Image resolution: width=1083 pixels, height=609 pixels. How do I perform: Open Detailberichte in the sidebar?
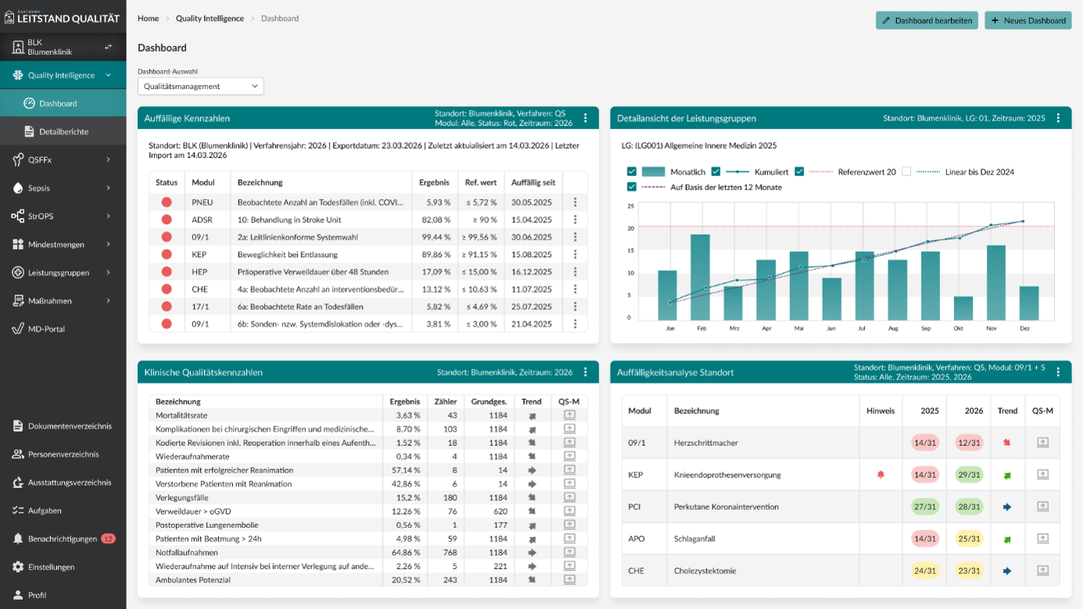(63, 131)
